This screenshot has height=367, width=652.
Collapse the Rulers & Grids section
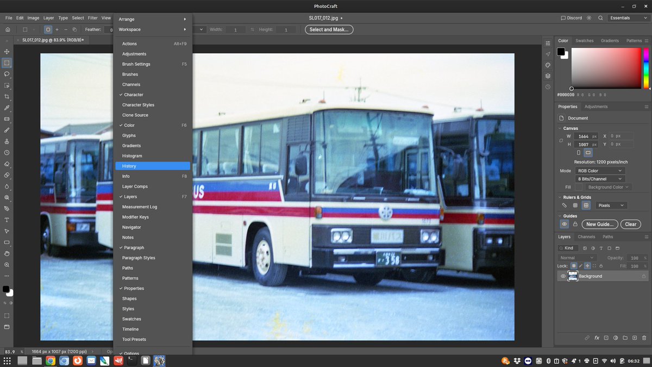point(560,197)
